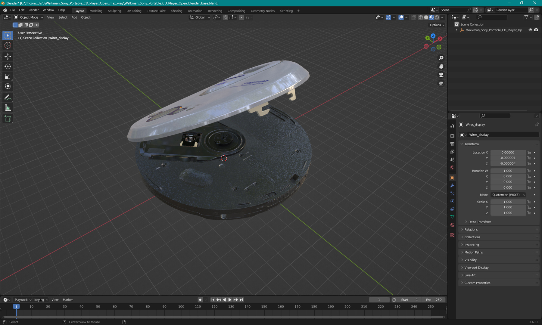The width and height of the screenshot is (542, 325).
Task: Switch perspective/orthographic grid icon
Action: tap(441, 83)
